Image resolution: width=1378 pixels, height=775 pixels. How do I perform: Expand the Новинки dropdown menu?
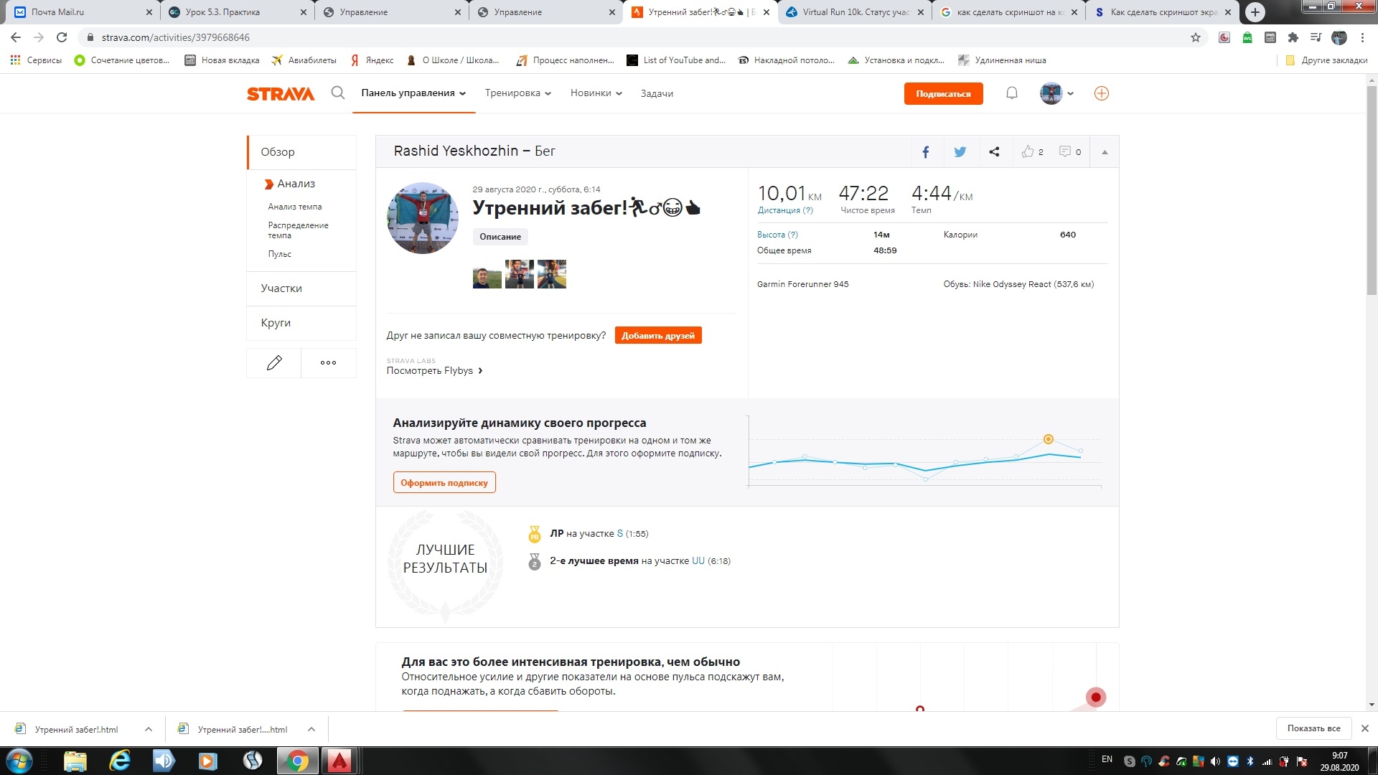596,93
